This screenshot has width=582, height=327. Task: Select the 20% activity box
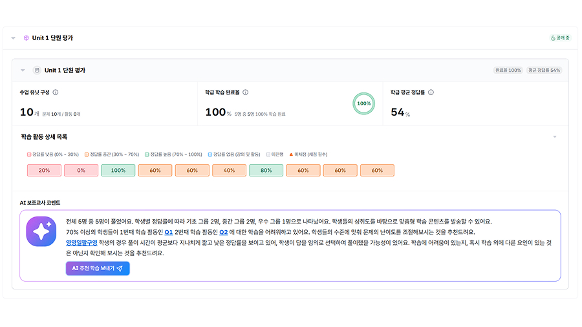[44, 171]
